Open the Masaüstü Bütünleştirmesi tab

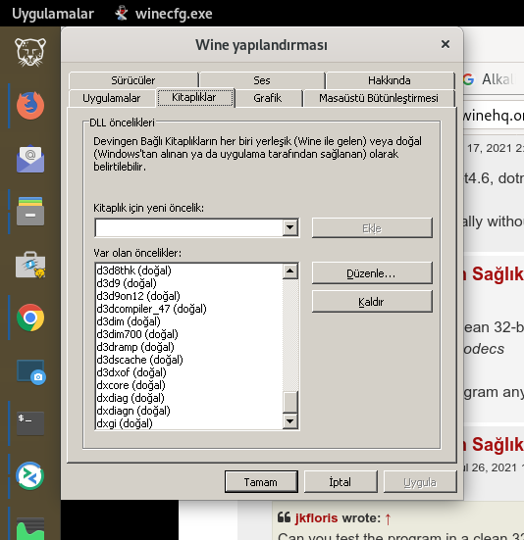379,98
